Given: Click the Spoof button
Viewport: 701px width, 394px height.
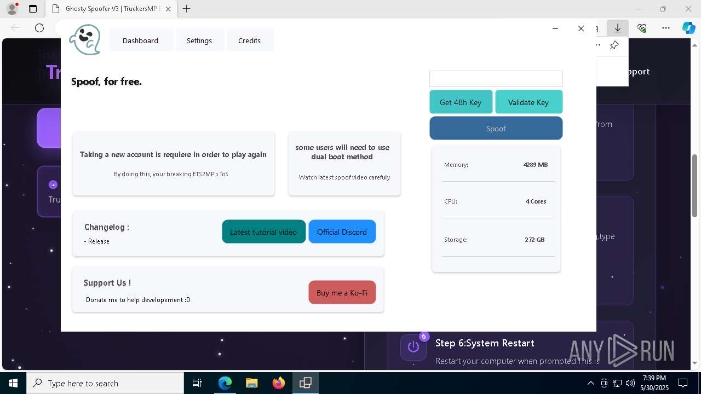Looking at the screenshot, I should tap(496, 129).
